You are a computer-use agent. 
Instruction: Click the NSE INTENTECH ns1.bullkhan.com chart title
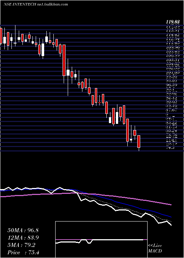click(36, 4)
